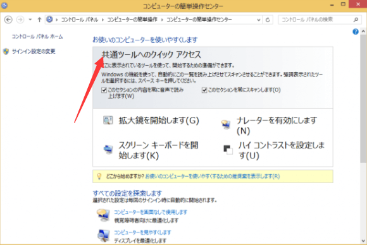Click icon for making computer easier to see
The image size is (367, 245).
coord(103,236)
